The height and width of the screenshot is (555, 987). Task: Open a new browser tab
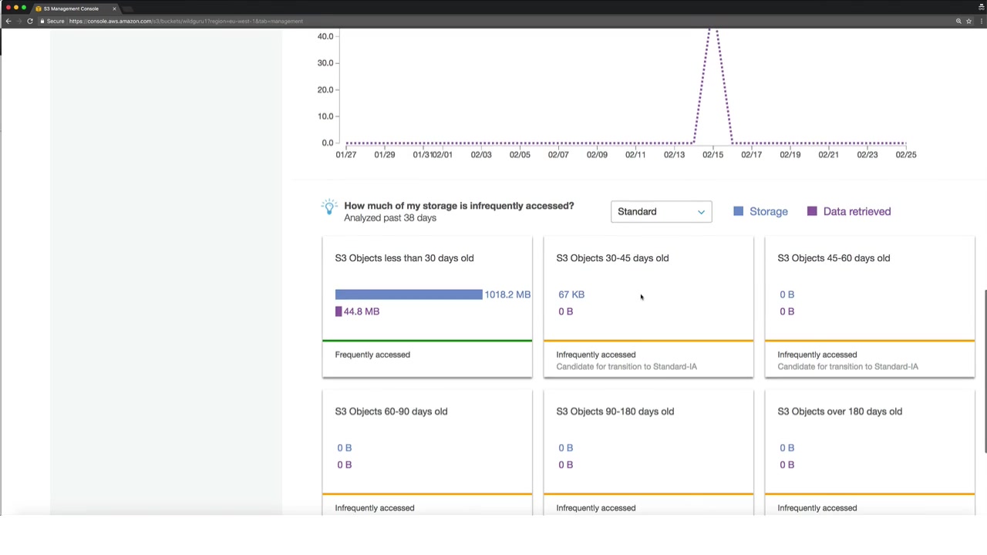(129, 8)
